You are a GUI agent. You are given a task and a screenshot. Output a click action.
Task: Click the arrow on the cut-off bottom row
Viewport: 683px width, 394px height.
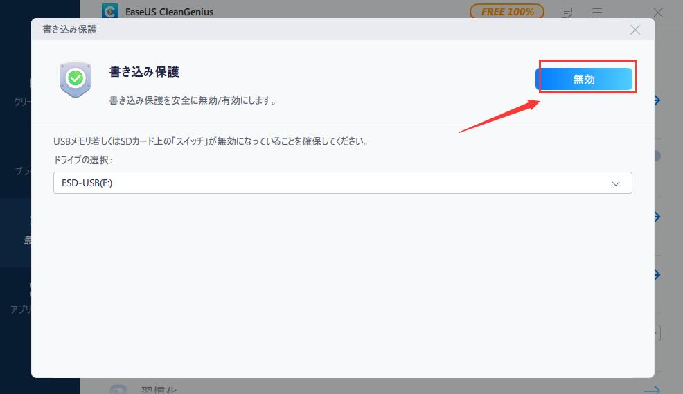[x=653, y=390]
